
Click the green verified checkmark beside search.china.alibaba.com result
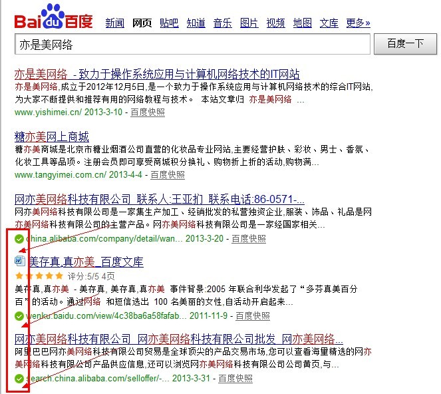[x=19, y=379]
